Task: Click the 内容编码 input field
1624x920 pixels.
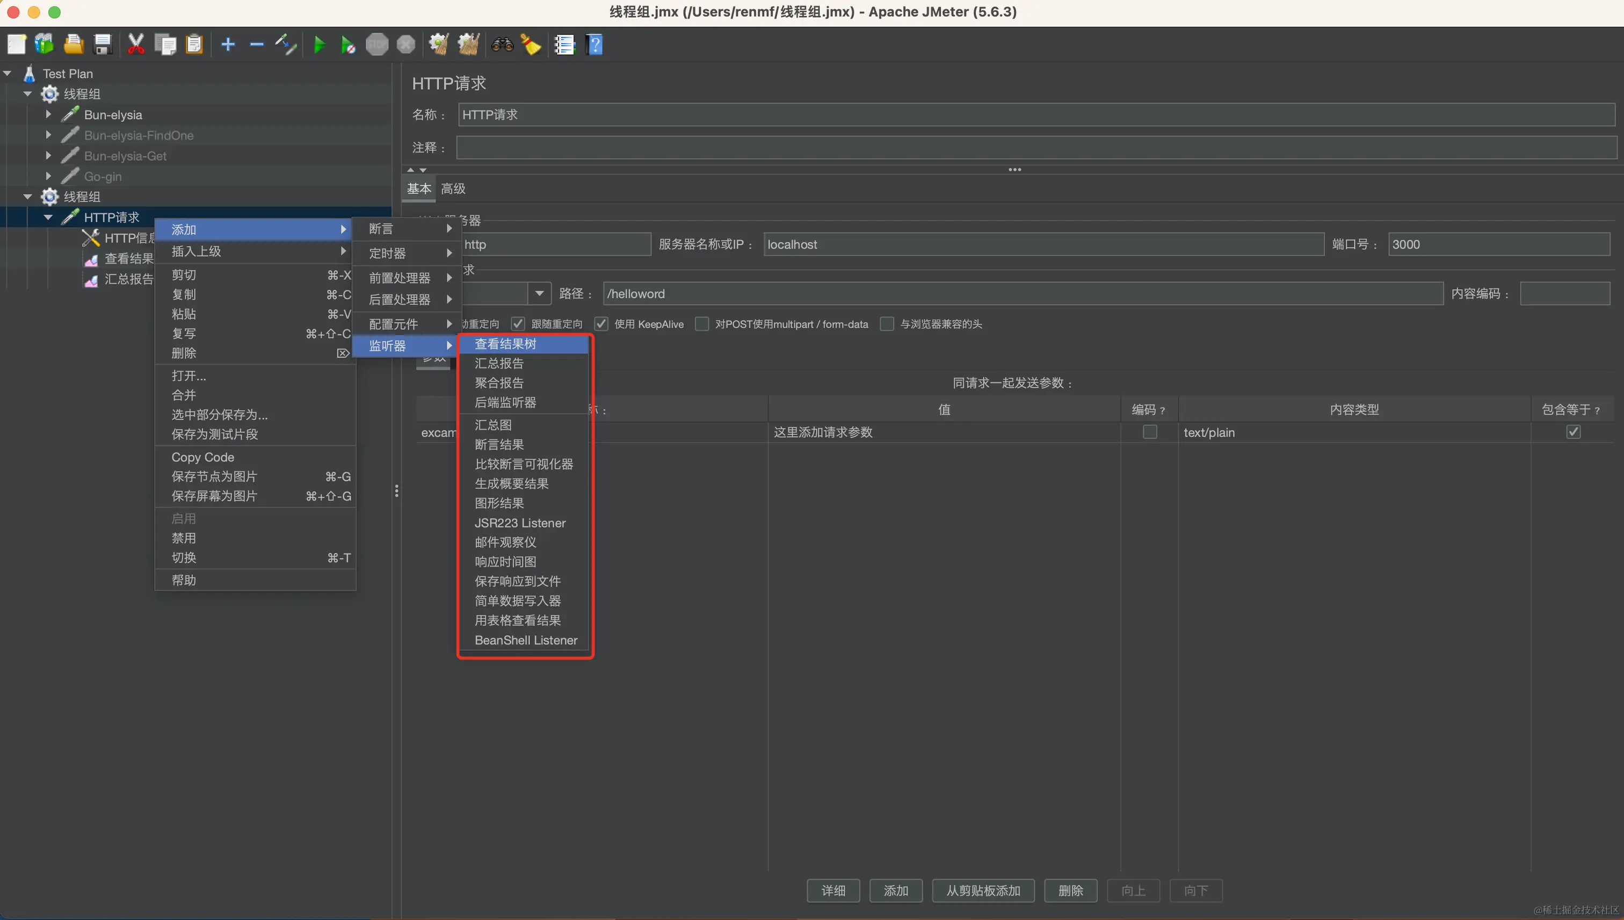Action: [x=1564, y=293]
